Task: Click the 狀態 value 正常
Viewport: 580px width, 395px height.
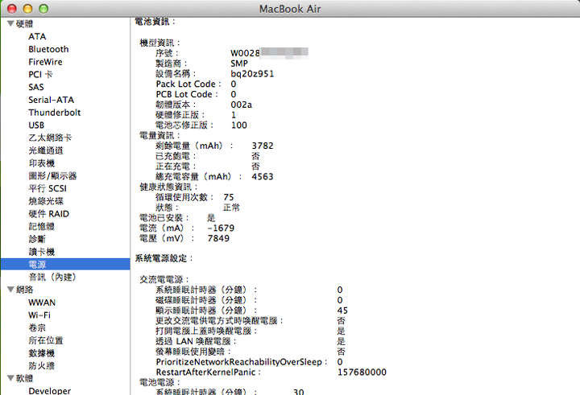Action: (231, 208)
